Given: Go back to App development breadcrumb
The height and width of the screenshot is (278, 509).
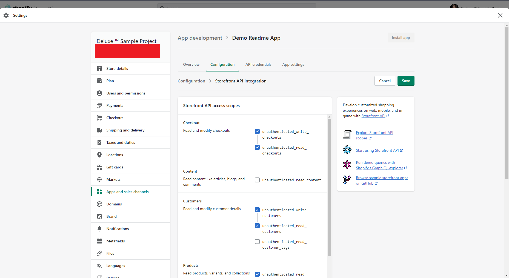Looking at the screenshot, I should [200, 38].
